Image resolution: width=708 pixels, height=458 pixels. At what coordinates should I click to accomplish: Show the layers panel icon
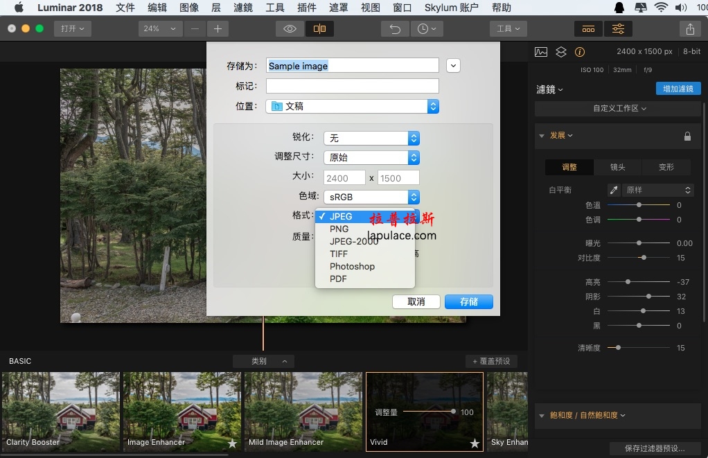point(561,52)
